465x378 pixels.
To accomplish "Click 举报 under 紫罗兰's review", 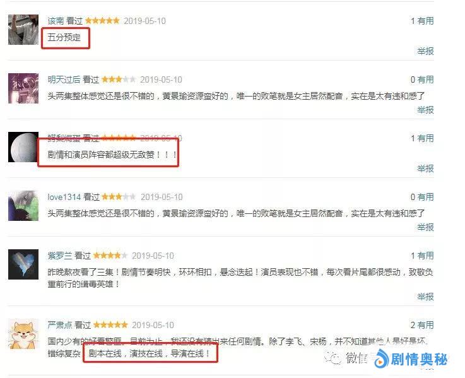I will click(425, 297).
